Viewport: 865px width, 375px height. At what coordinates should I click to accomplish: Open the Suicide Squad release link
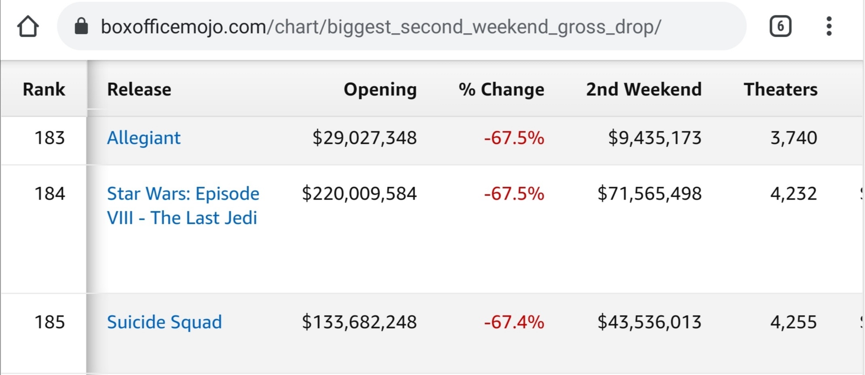165,322
